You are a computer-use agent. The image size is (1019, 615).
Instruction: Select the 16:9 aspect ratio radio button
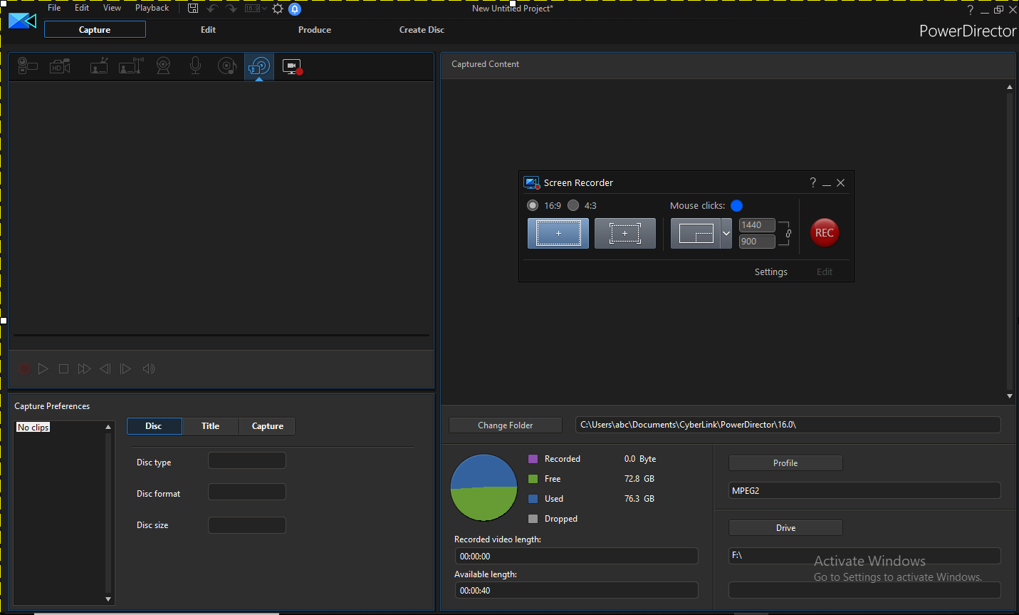533,205
